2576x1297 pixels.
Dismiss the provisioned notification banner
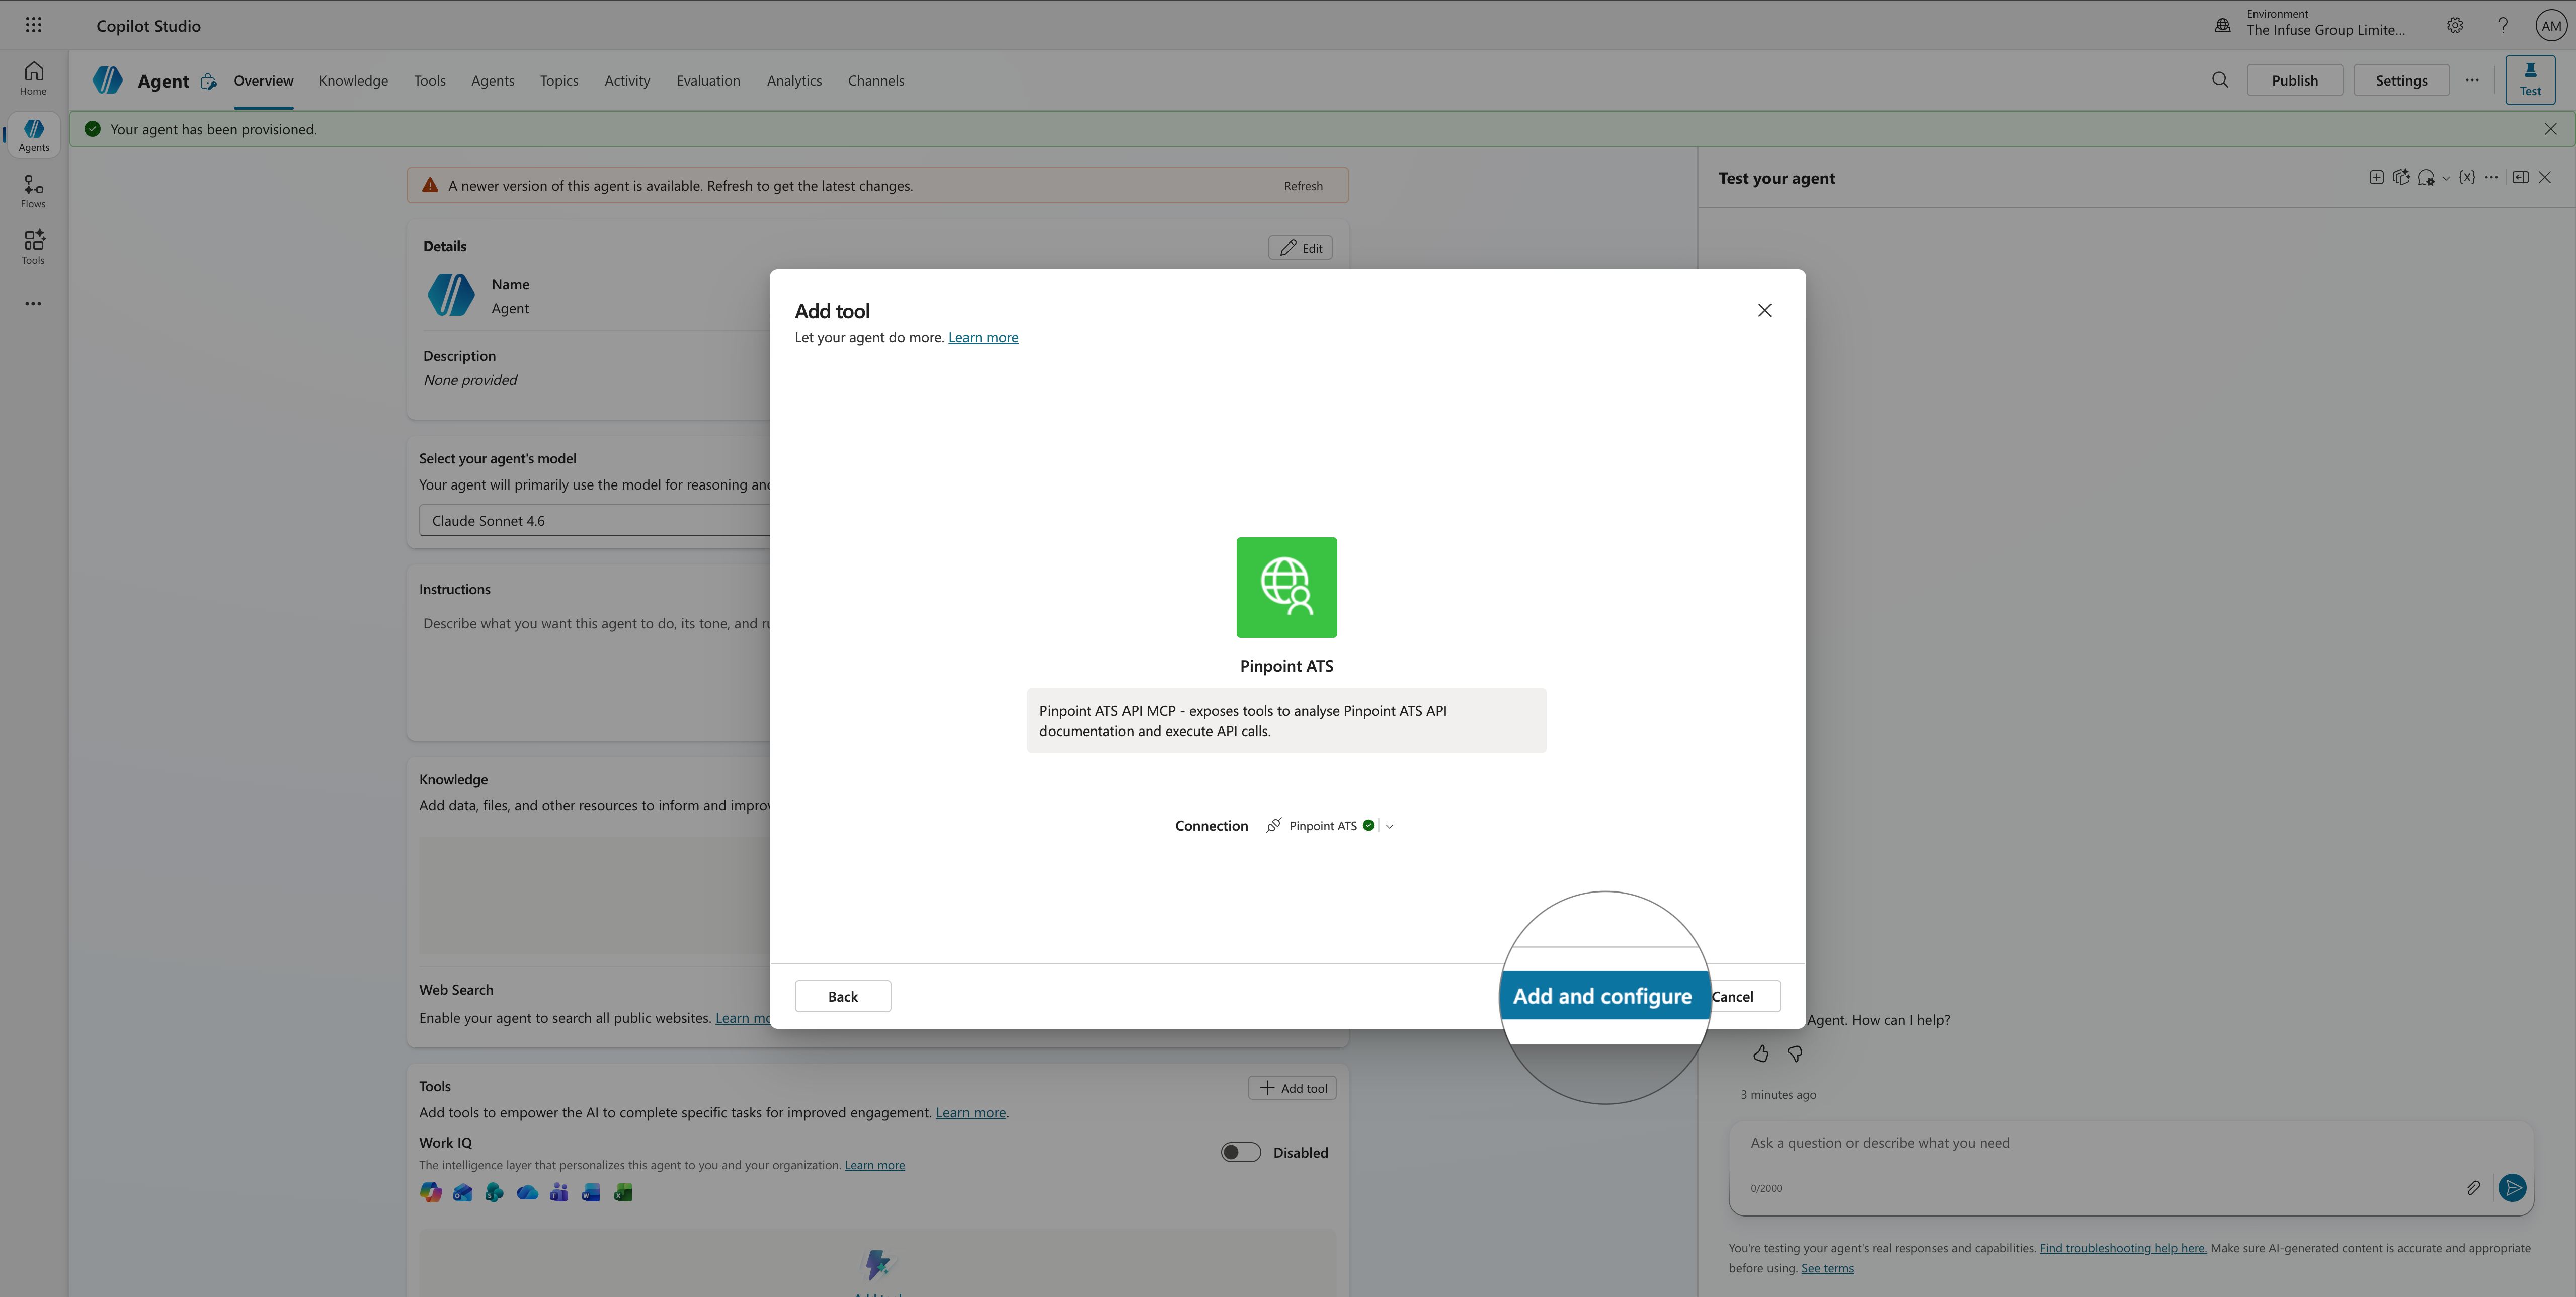click(x=2551, y=129)
